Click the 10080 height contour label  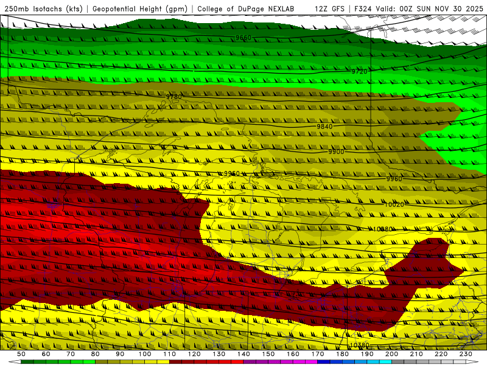tap(382, 229)
